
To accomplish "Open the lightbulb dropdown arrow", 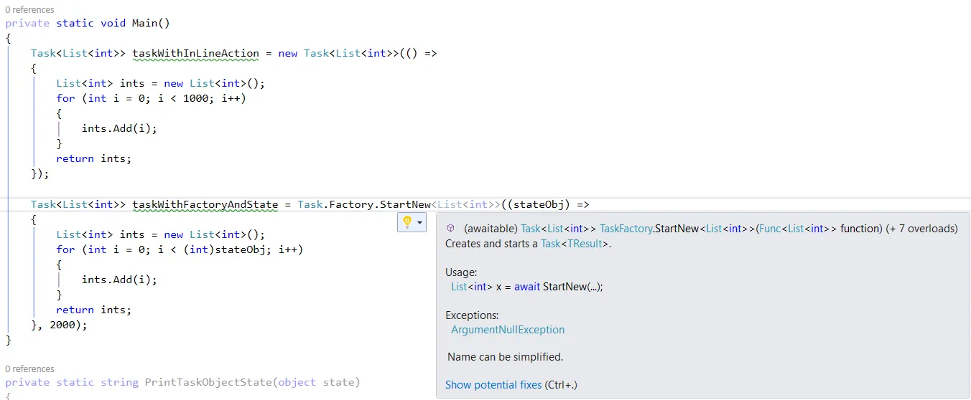I will (419, 223).
